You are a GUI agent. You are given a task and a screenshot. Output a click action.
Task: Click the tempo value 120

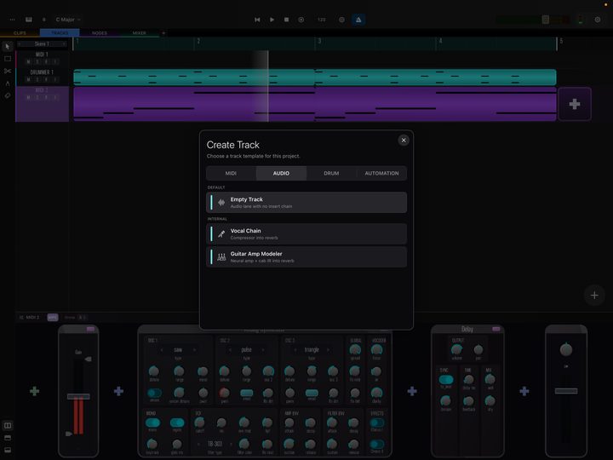coord(321,20)
